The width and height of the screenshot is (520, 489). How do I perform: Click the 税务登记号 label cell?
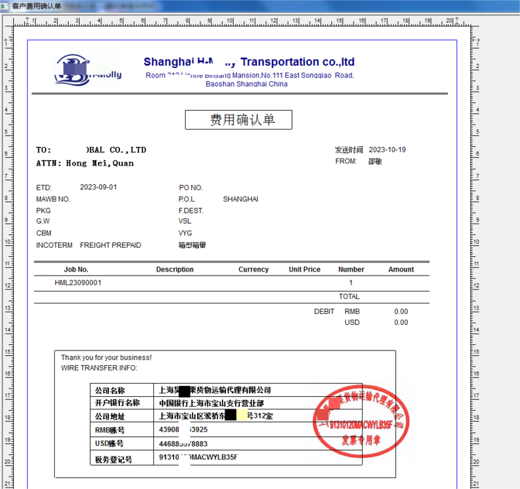point(122,459)
